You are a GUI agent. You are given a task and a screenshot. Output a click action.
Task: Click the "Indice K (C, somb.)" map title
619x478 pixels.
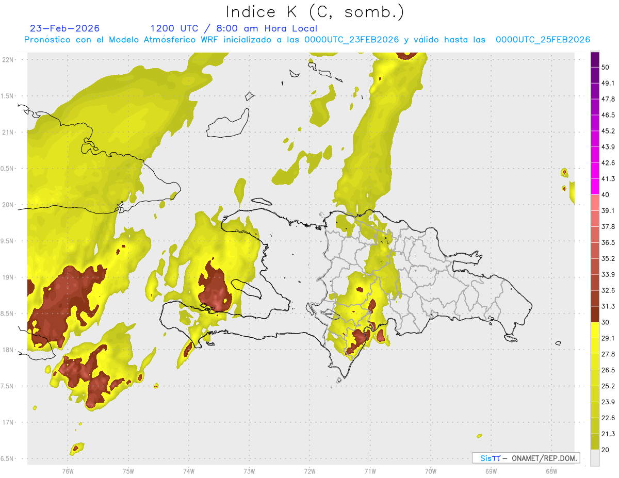[x=315, y=12]
